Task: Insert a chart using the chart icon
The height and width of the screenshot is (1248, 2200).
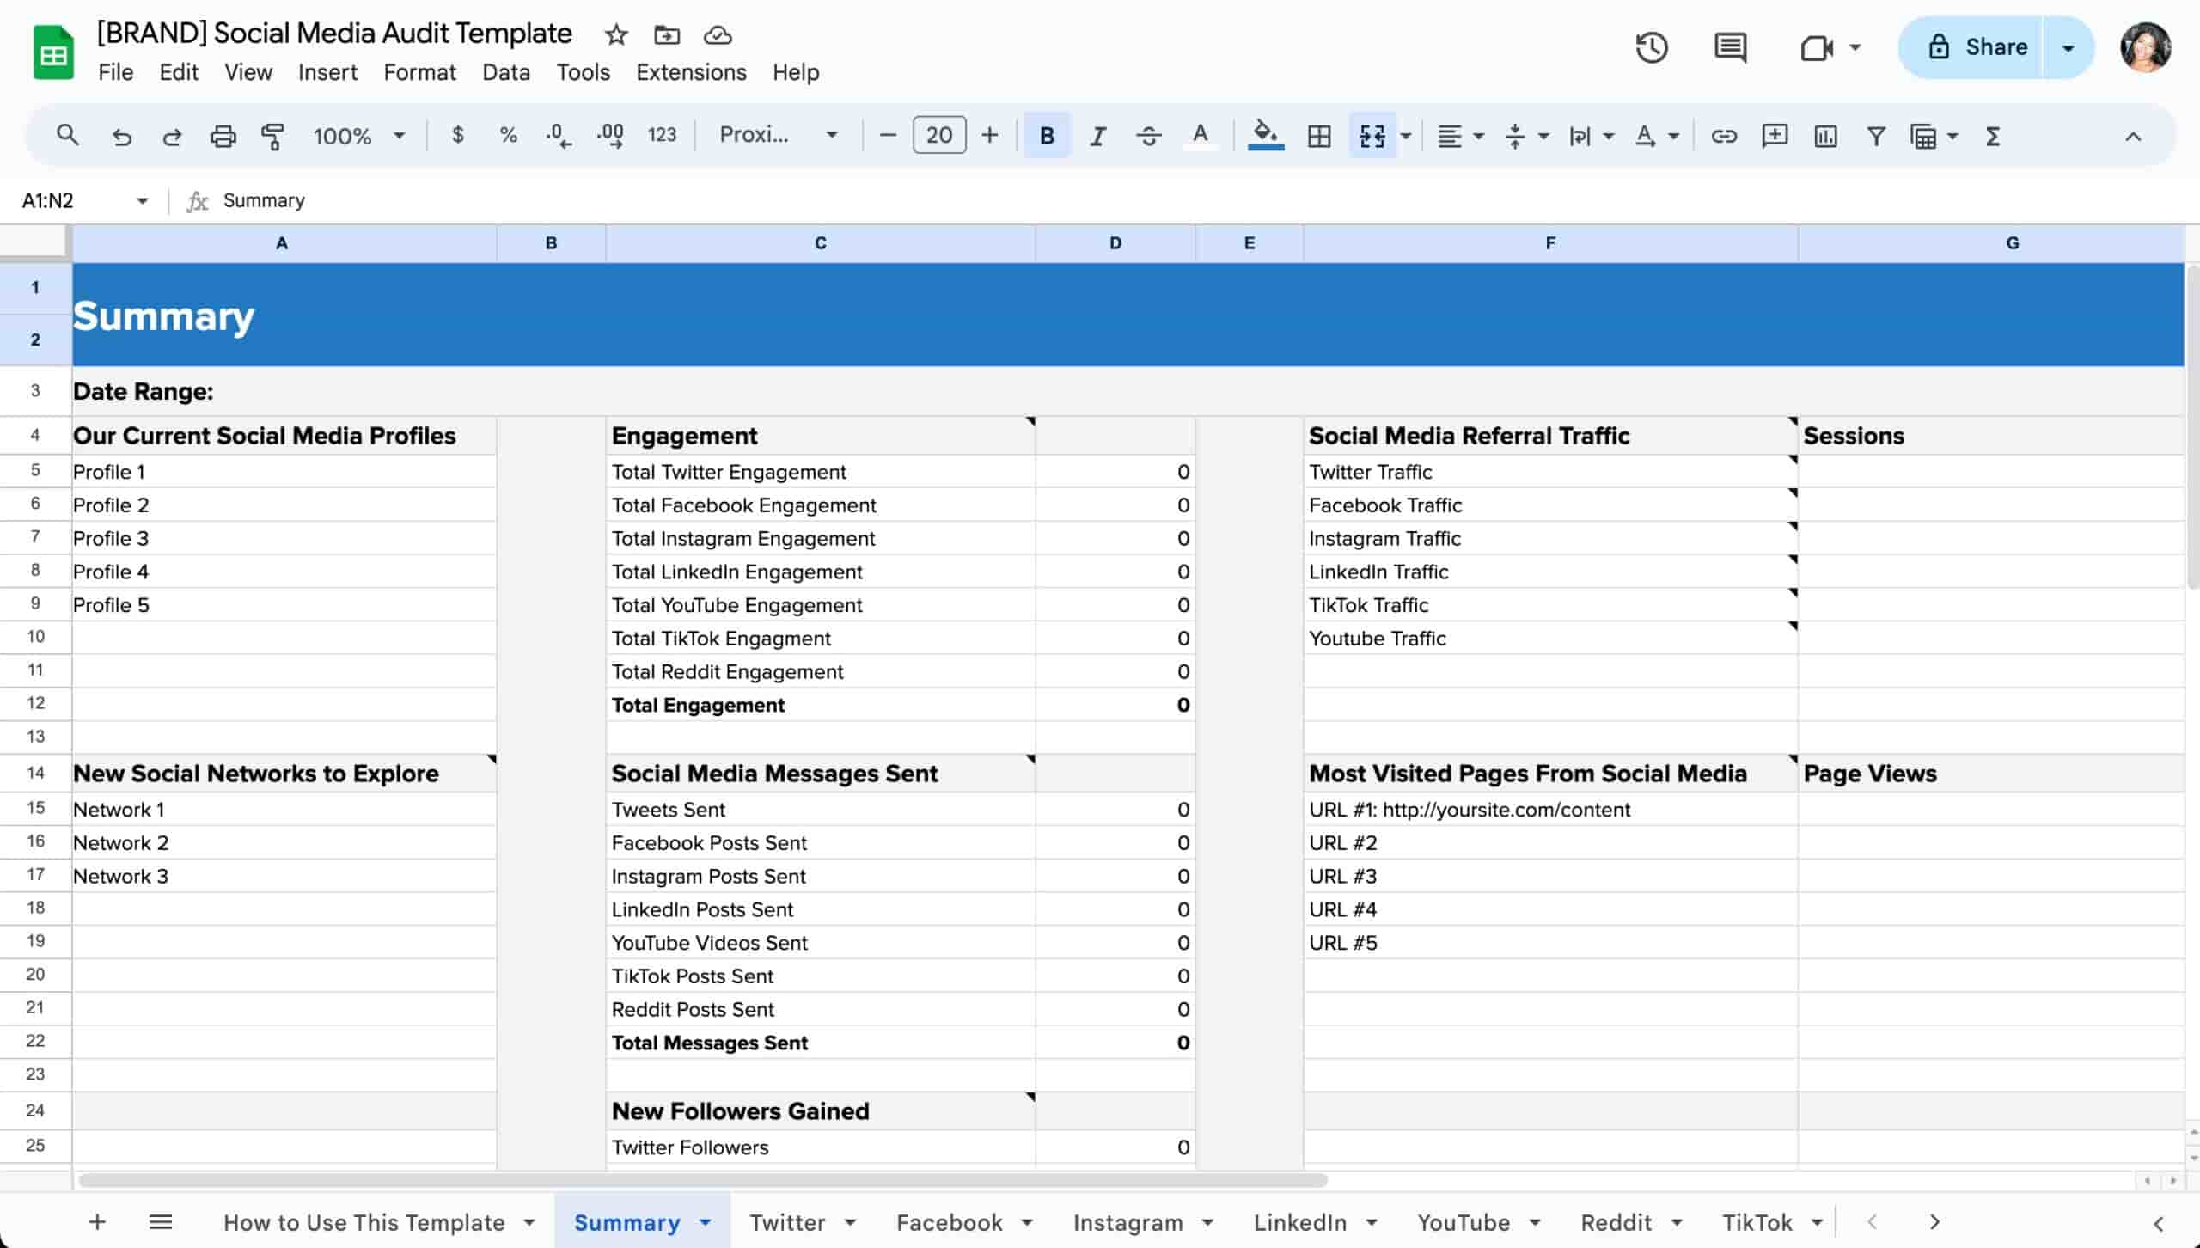Action: point(1824,135)
